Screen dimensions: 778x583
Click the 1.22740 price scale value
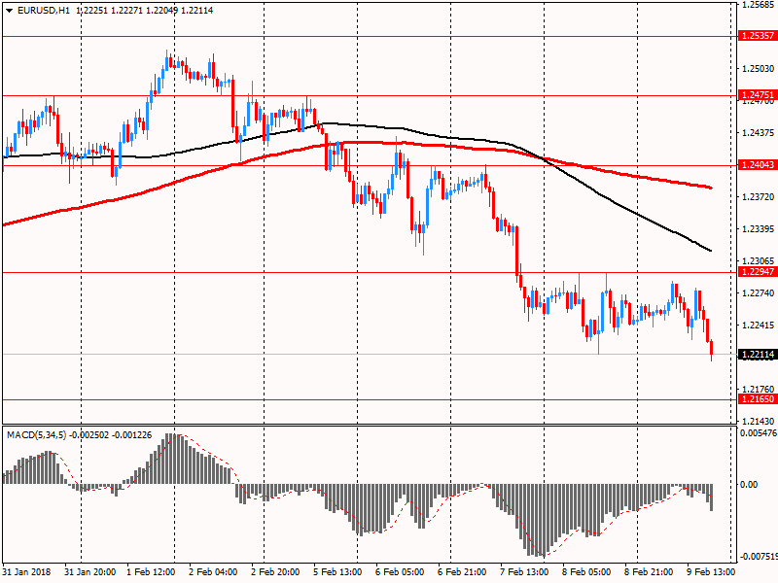[759, 293]
